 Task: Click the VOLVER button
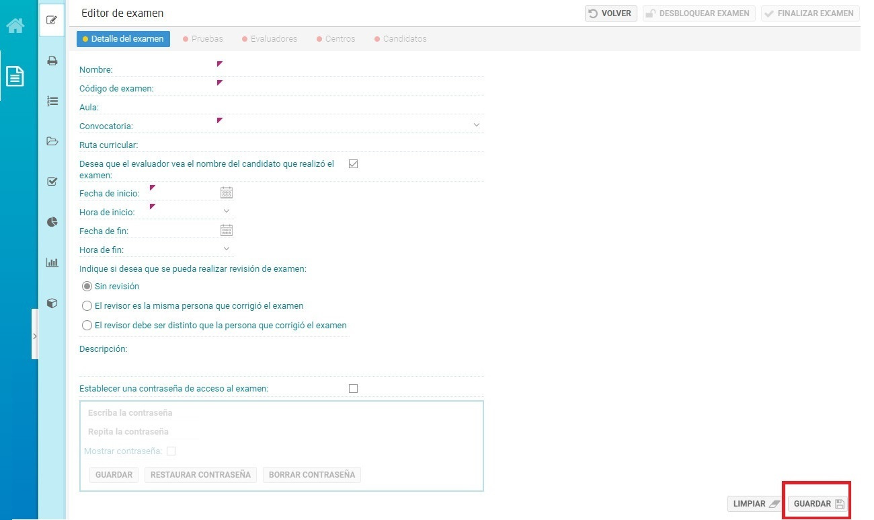click(610, 13)
